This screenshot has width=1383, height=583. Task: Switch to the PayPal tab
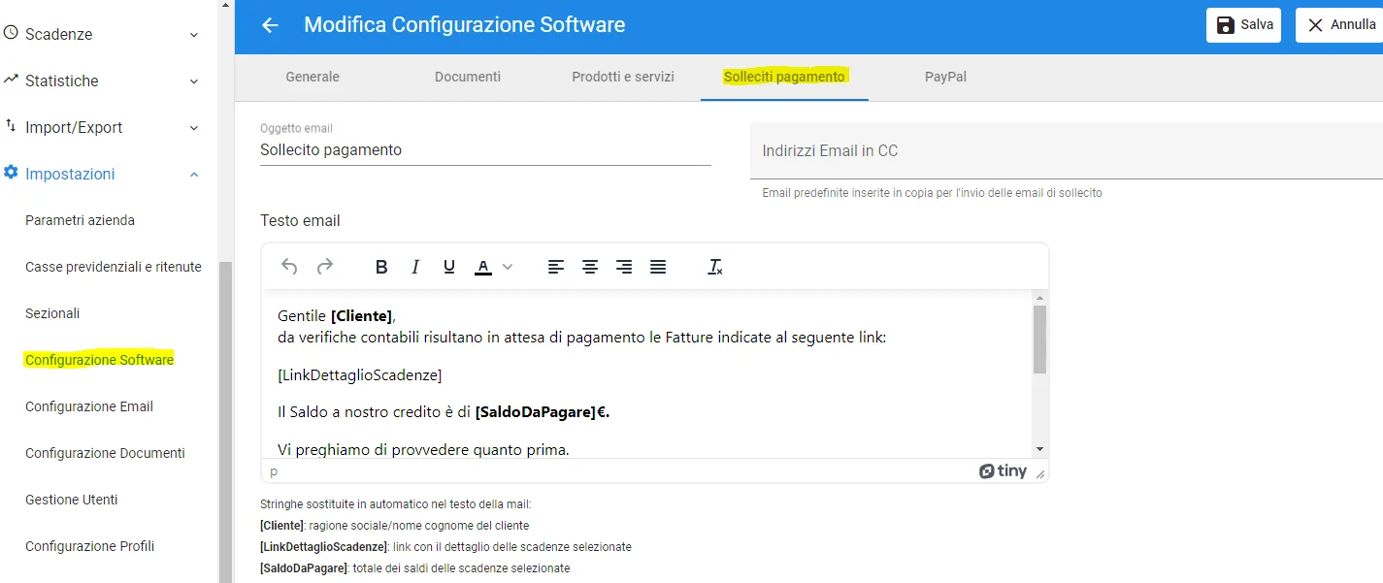[x=944, y=77]
